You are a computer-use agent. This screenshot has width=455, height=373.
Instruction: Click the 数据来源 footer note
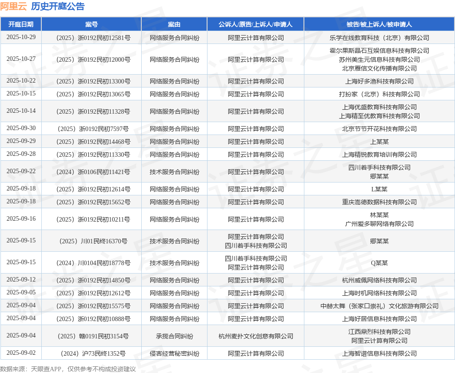point(68,369)
